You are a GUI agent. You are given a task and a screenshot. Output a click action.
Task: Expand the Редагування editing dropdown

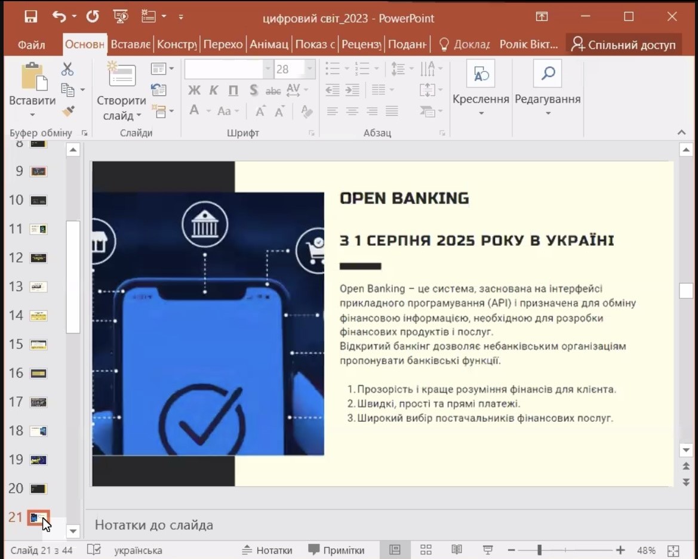[548, 113]
